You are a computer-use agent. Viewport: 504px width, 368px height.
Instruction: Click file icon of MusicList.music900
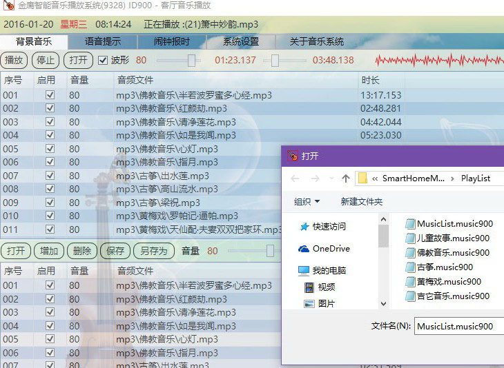tap(410, 223)
